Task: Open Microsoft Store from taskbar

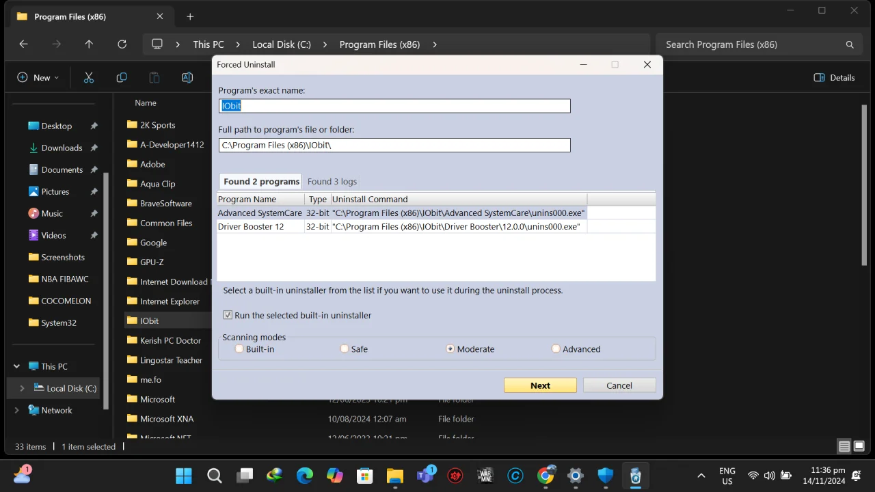Action: (365, 475)
